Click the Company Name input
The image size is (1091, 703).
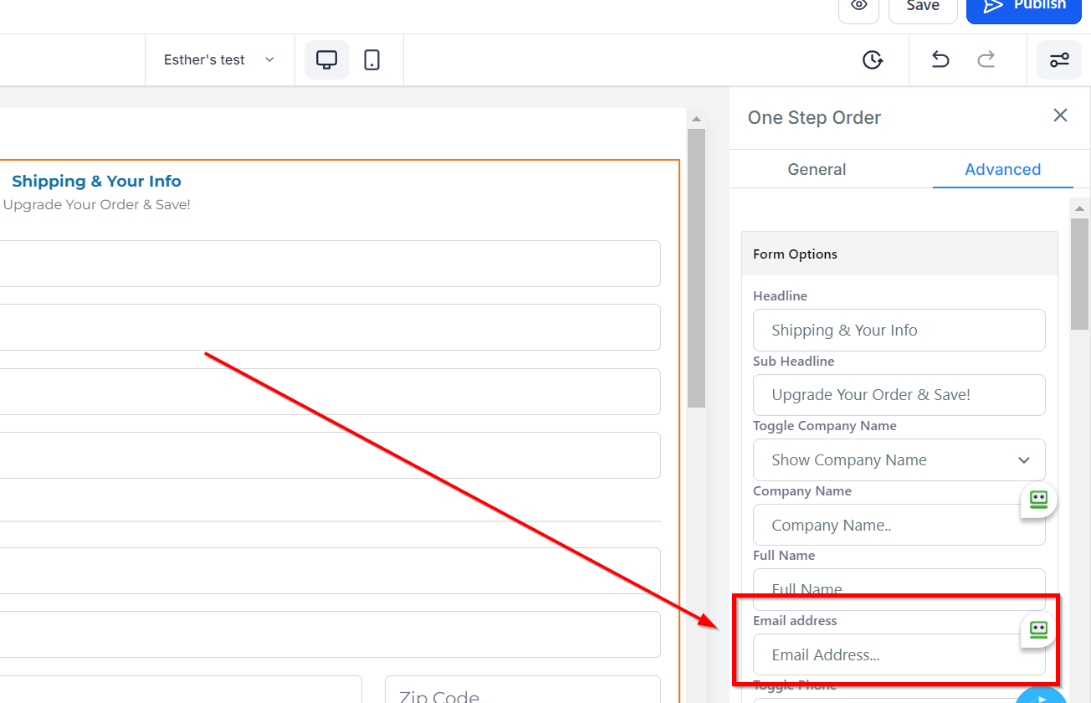point(899,525)
